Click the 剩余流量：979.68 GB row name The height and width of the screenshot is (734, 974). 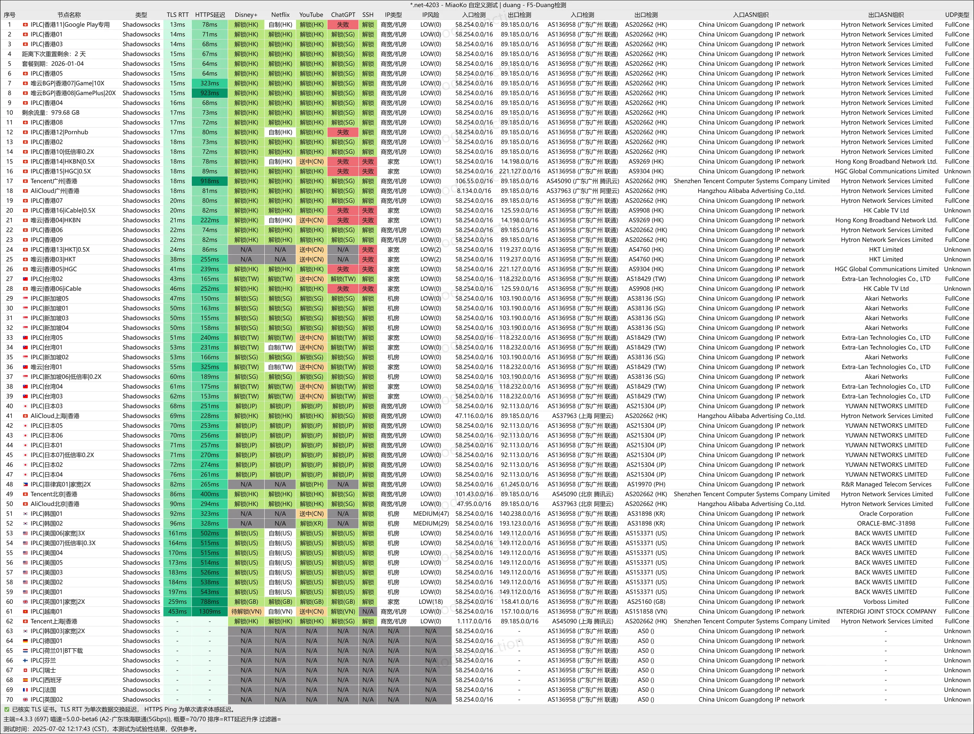pos(51,113)
